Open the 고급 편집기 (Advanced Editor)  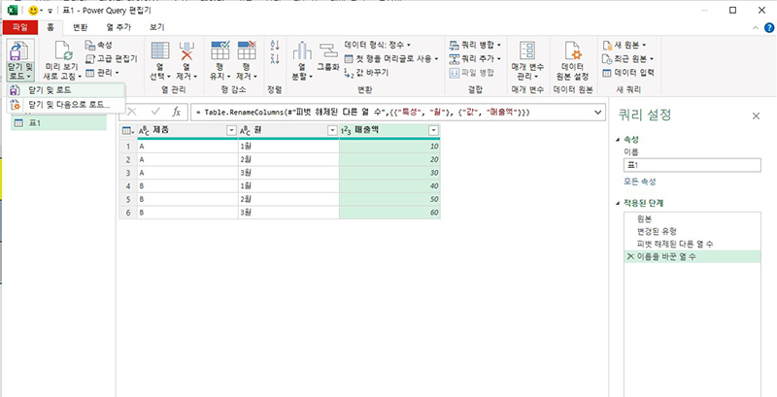point(112,58)
